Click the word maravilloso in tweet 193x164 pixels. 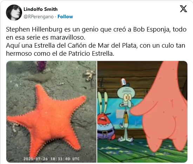(x=68, y=37)
